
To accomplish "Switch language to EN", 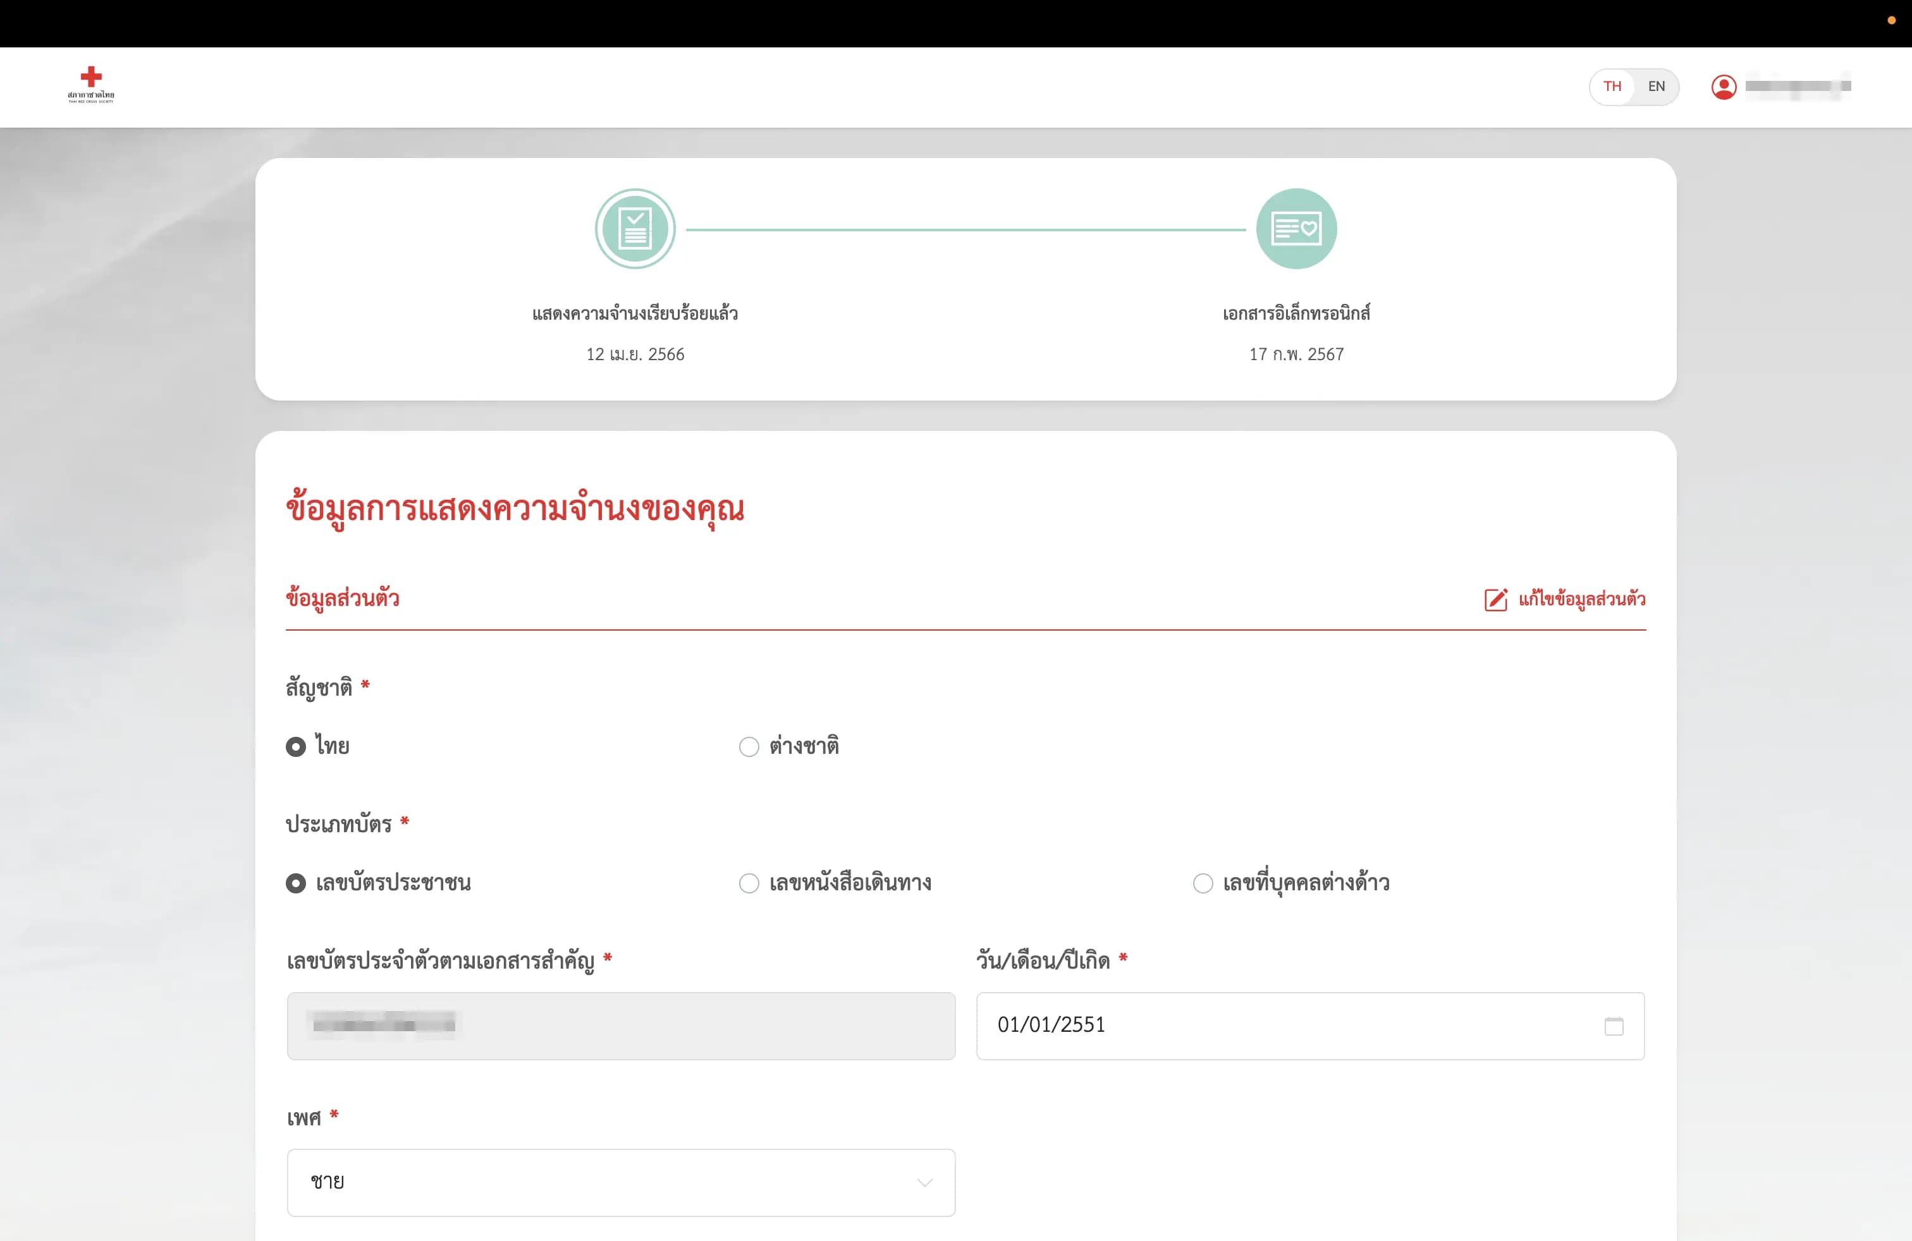I will click(1656, 87).
